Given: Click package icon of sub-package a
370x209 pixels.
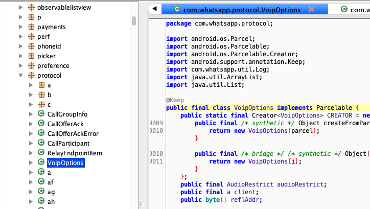Looking at the screenshot, I should [41, 85].
